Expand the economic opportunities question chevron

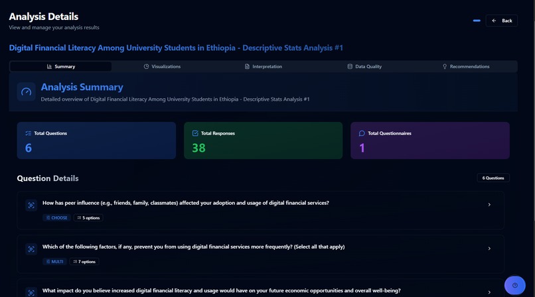(489, 292)
